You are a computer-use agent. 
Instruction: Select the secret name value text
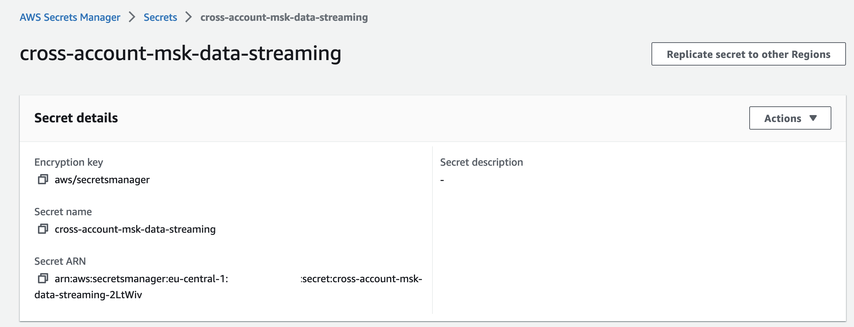[x=135, y=229]
